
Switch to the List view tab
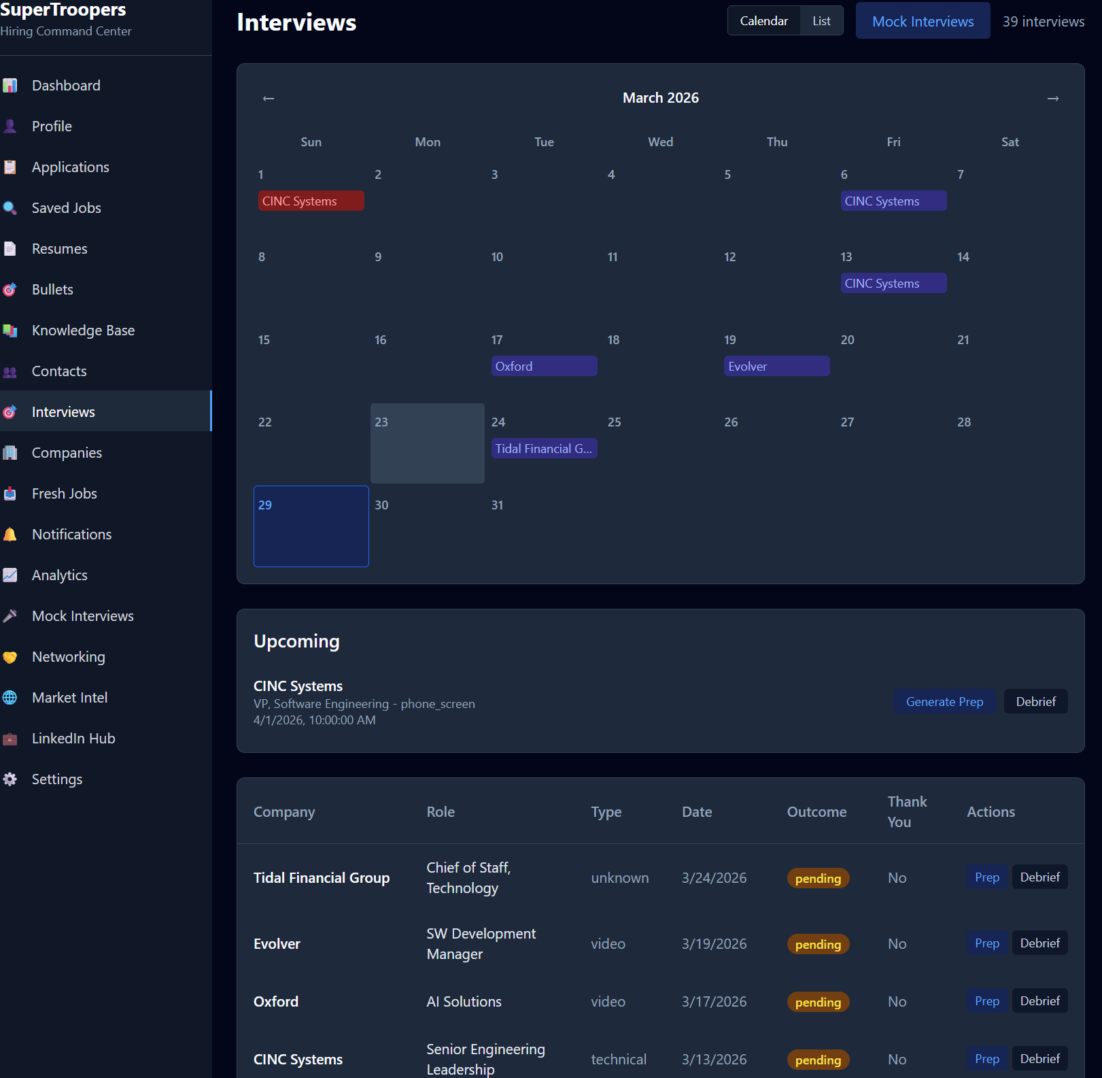point(821,20)
